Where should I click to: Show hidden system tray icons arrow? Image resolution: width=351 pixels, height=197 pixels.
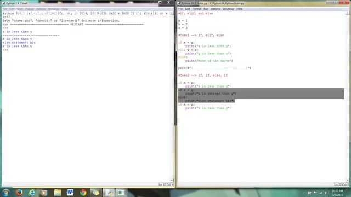point(304,193)
